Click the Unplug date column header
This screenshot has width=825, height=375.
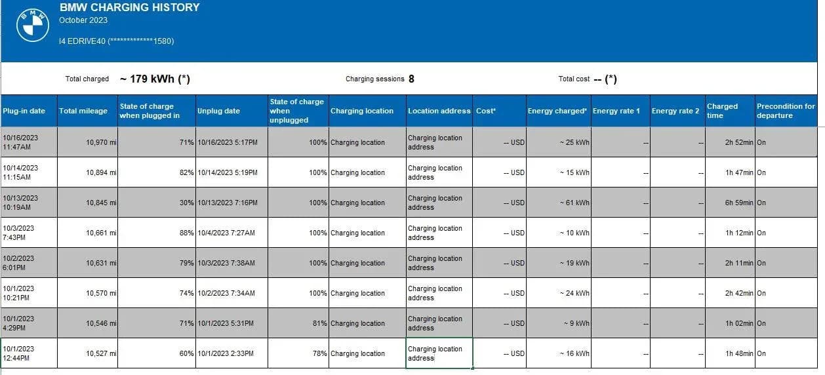(231, 111)
